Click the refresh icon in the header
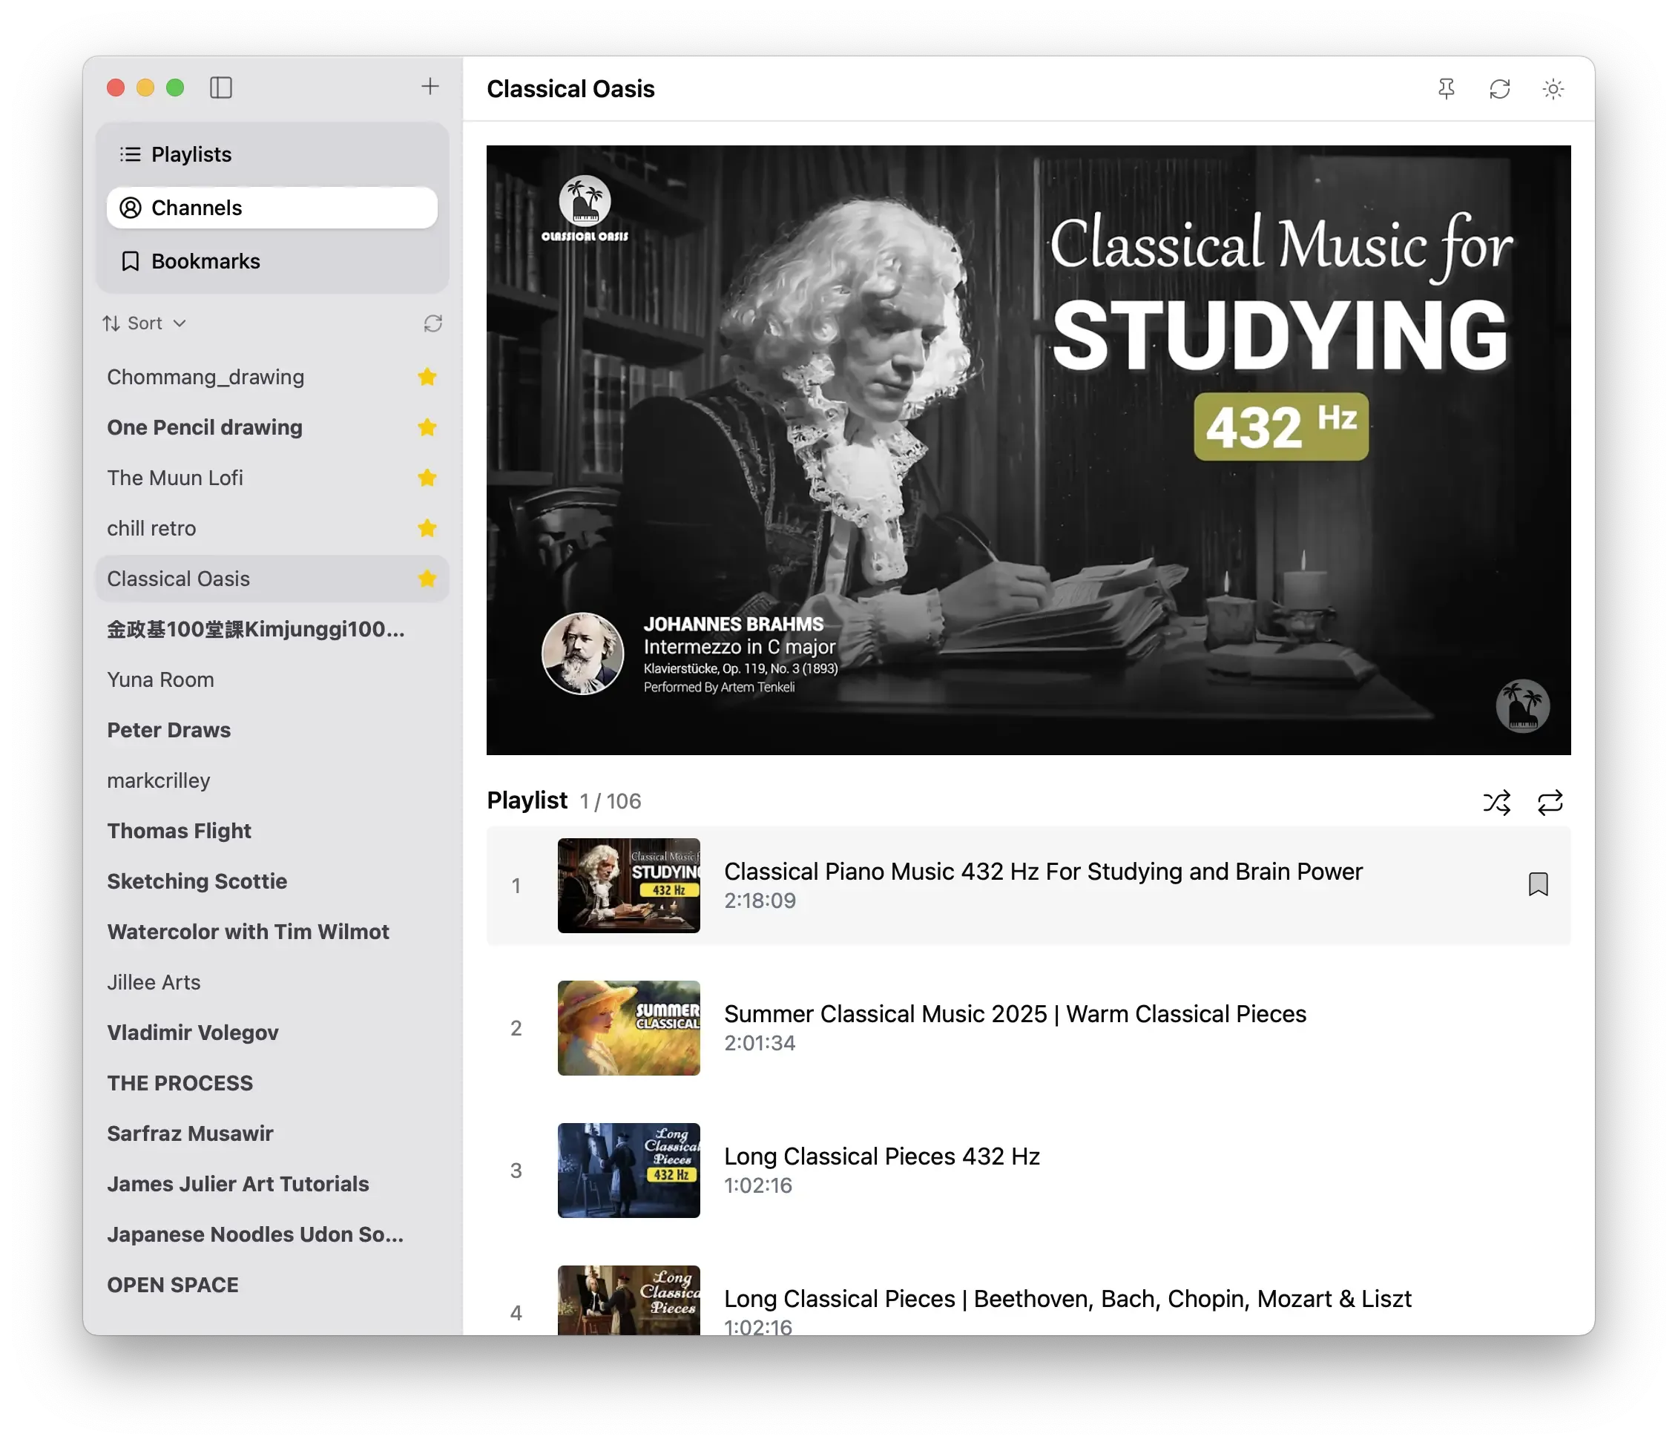The image size is (1678, 1445). point(1500,89)
